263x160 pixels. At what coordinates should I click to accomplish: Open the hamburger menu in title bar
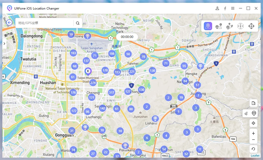[233, 9]
